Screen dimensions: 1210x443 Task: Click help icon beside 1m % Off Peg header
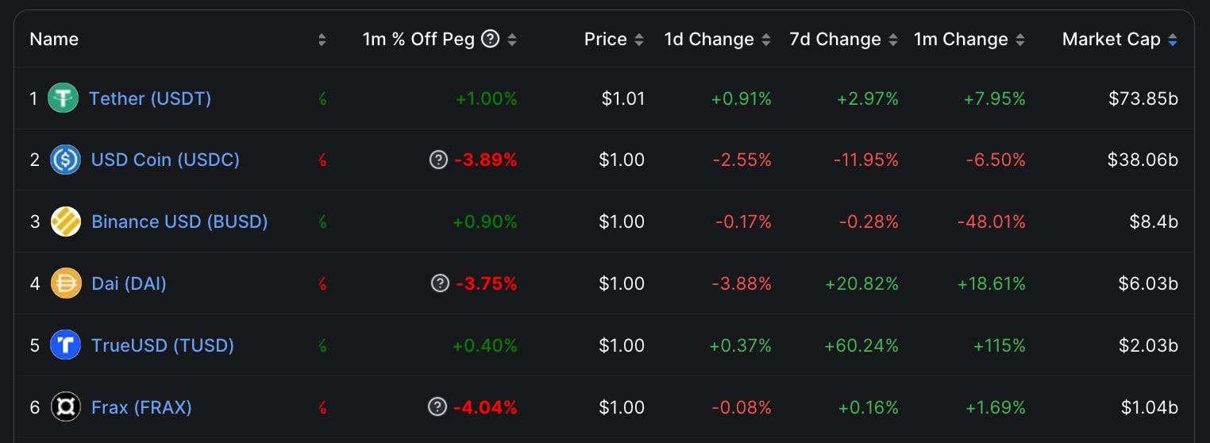491,39
